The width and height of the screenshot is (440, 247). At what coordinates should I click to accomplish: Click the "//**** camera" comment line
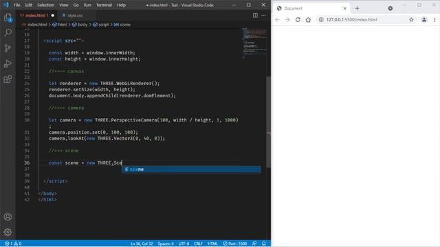[66, 108]
